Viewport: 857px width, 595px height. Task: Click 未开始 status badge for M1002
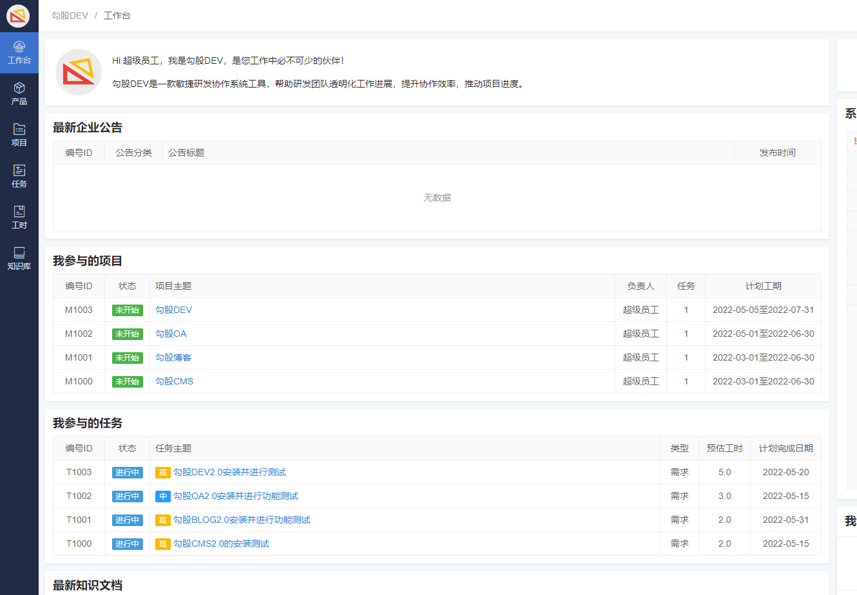[x=128, y=334]
